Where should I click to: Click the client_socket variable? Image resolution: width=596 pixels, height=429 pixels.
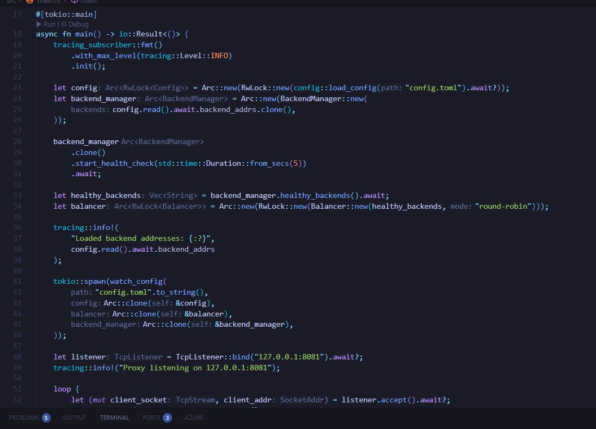(x=138, y=400)
